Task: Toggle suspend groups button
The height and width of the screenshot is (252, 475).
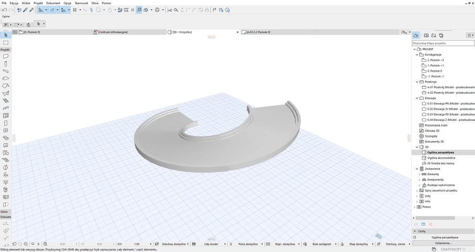Action: (x=139, y=10)
